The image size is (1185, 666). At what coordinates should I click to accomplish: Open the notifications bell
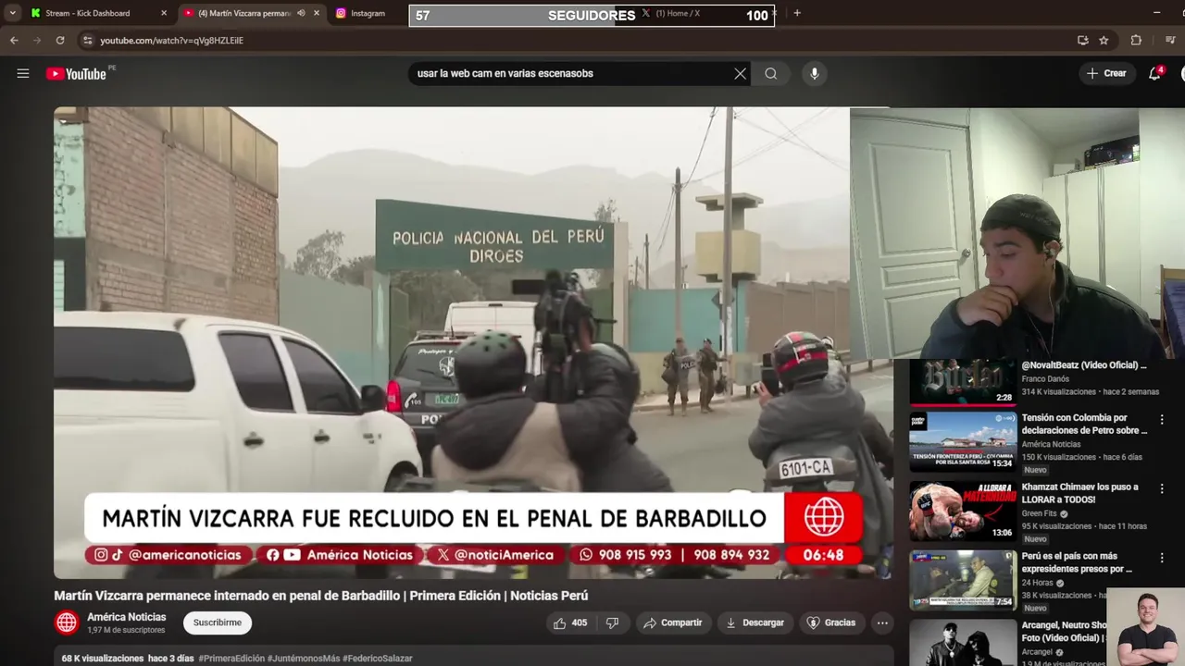click(1154, 73)
